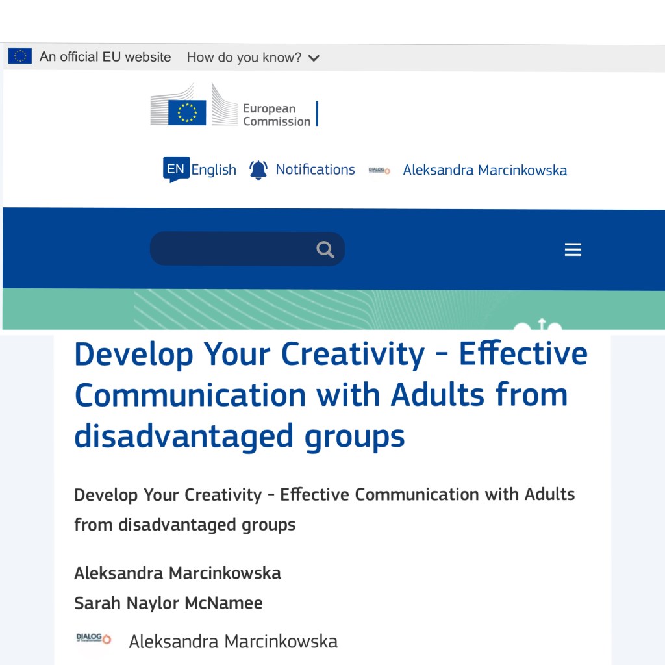Click the DIALOG logo beside the bottom author name
665x665 pixels.
94,639
